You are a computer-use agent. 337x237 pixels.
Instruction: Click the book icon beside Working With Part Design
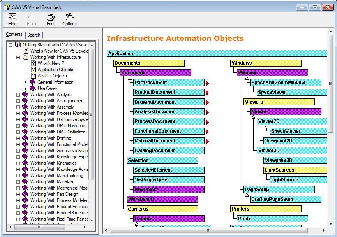coord(25,194)
